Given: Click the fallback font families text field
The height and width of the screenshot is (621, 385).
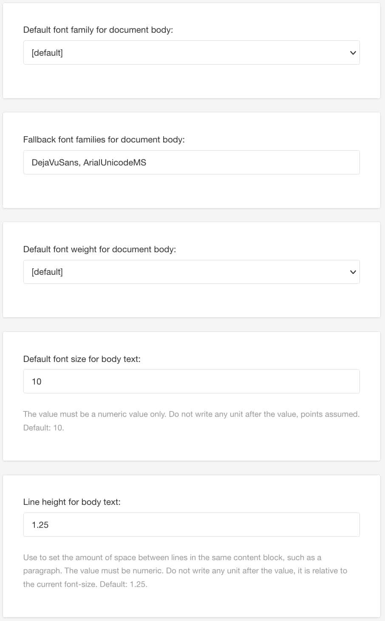Looking at the screenshot, I should pos(191,162).
